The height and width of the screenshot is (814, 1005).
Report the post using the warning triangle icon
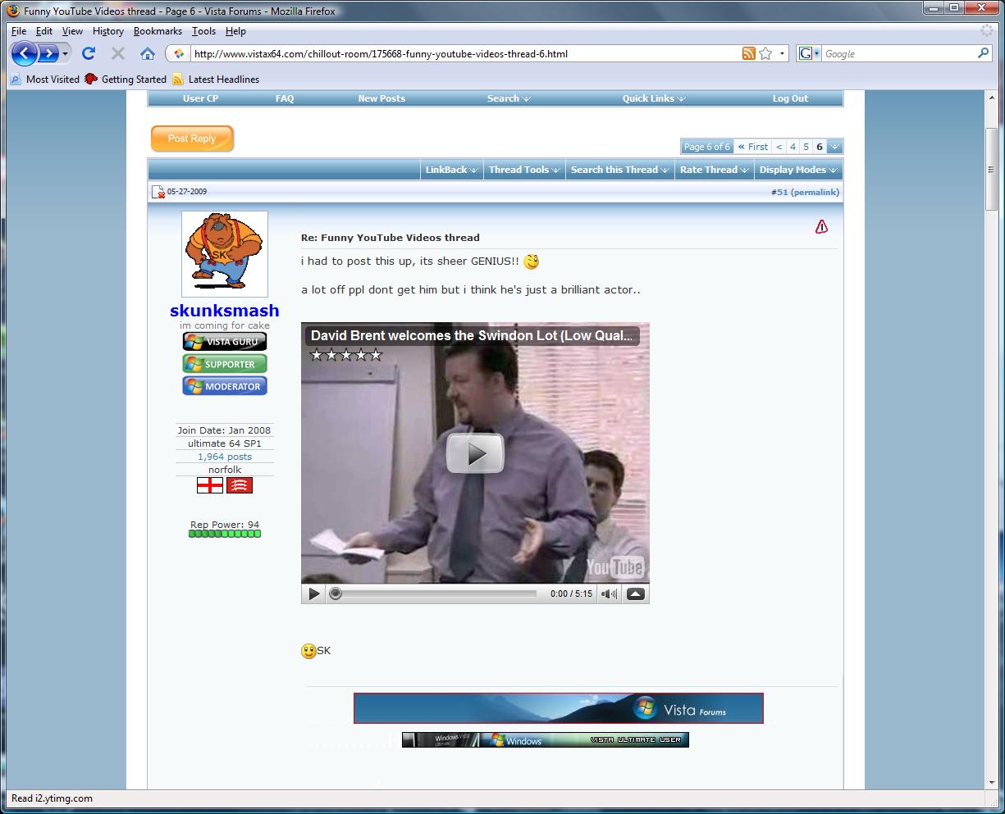[x=821, y=227]
